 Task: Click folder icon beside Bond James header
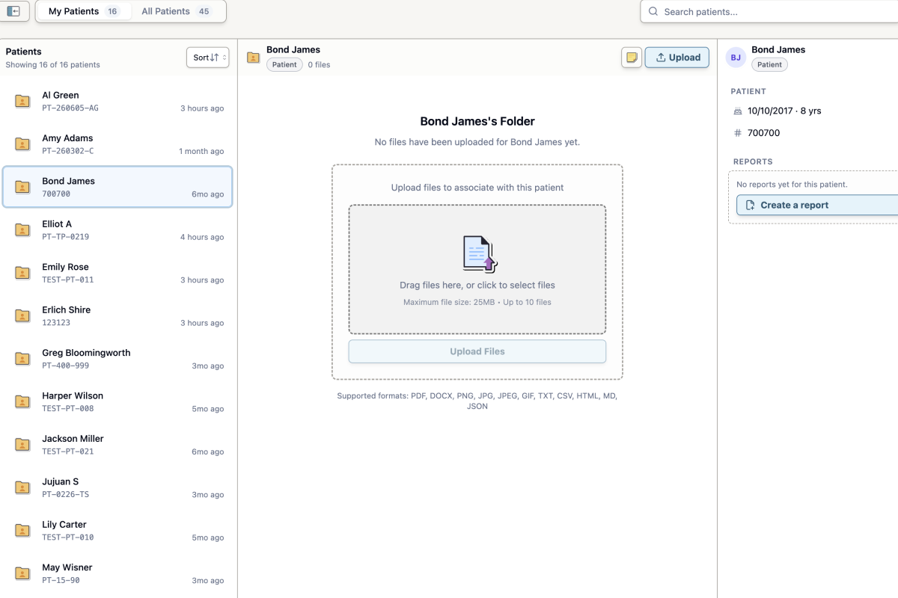coord(253,57)
